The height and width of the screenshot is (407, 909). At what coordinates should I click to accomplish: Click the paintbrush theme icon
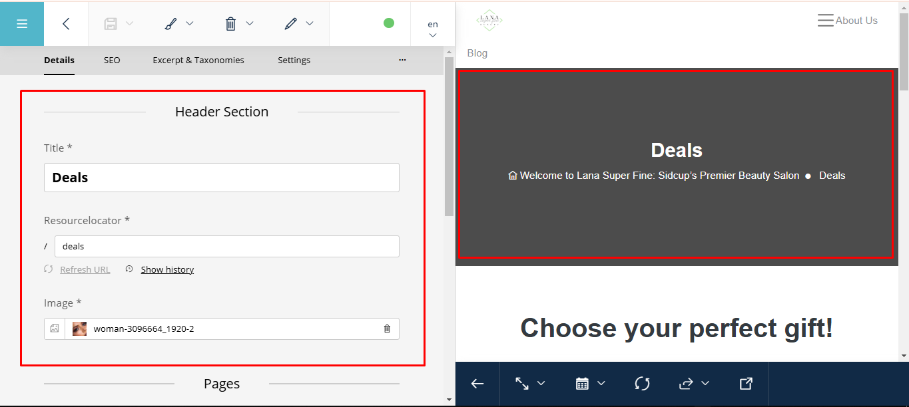[x=170, y=24]
